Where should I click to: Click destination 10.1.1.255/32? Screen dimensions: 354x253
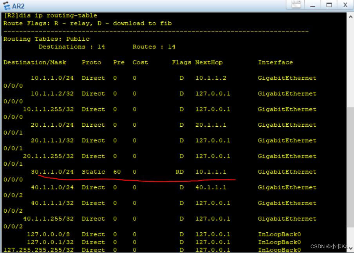point(48,109)
